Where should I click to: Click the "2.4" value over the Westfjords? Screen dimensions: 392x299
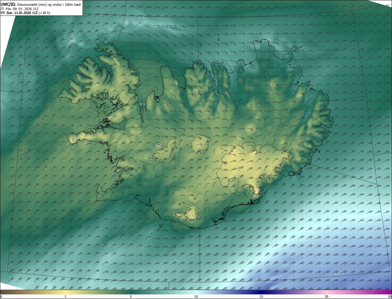pyautogui.click(x=95, y=85)
